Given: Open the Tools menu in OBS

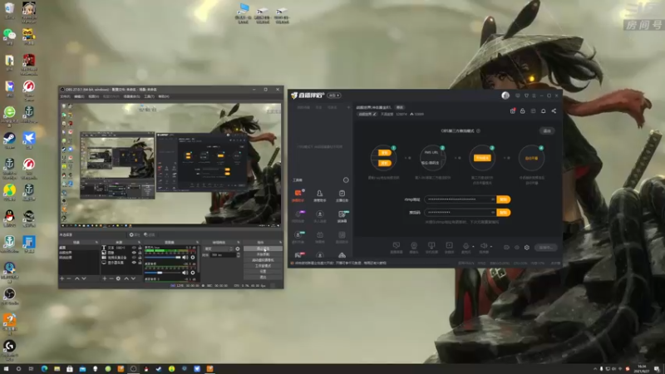Looking at the screenshot, I should point(149,96).
